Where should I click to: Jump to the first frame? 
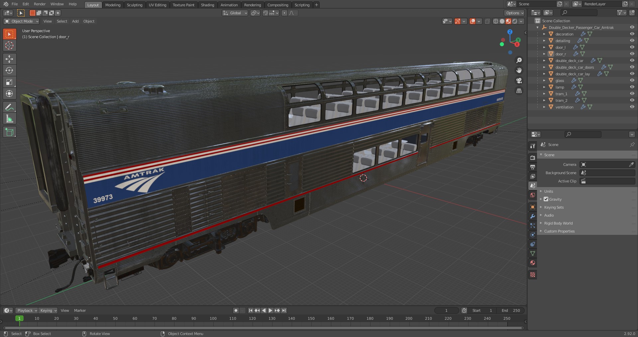251,310
